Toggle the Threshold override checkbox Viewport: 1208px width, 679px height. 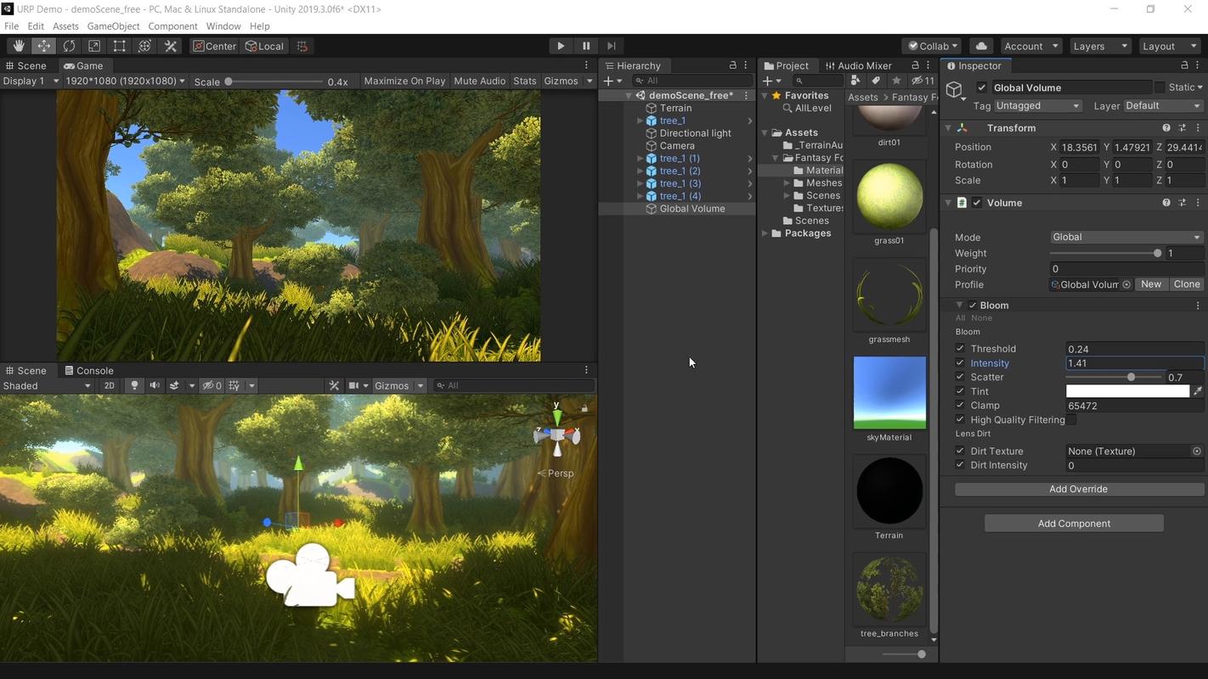pos(960,349)
